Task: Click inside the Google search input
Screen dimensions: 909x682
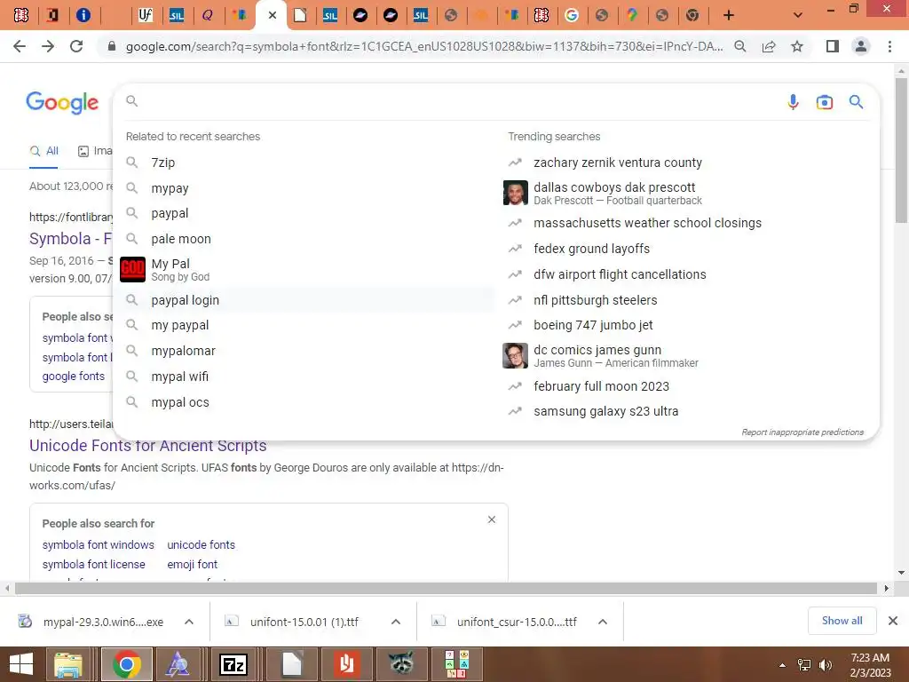Action: tap(458, 102)
